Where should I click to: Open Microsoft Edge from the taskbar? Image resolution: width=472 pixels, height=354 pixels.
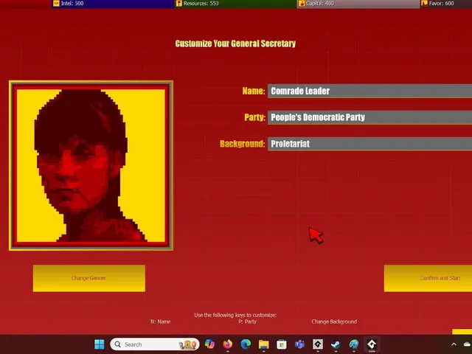tap(246, 344)
